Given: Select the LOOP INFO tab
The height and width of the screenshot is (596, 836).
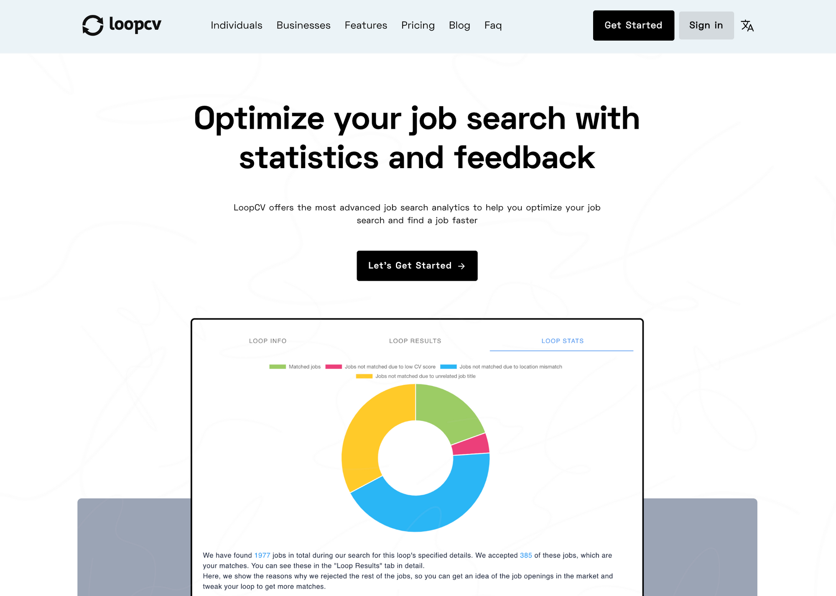Looking at the screenshot, I should point(268,340).
